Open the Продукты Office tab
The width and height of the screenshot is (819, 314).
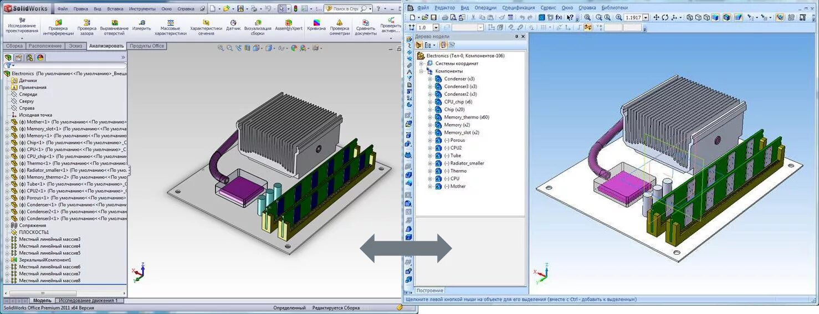[147, 46]
